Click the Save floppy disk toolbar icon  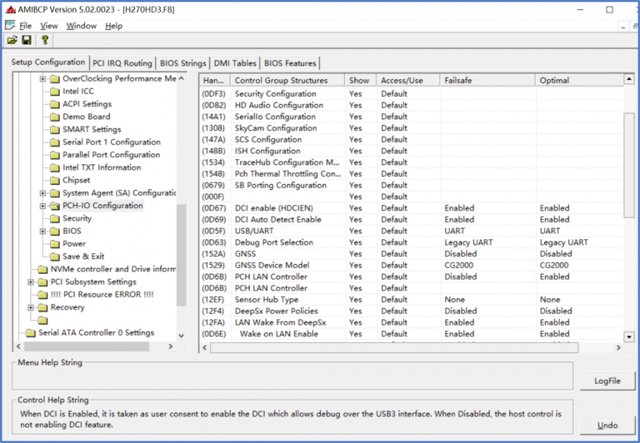(27, 40)
